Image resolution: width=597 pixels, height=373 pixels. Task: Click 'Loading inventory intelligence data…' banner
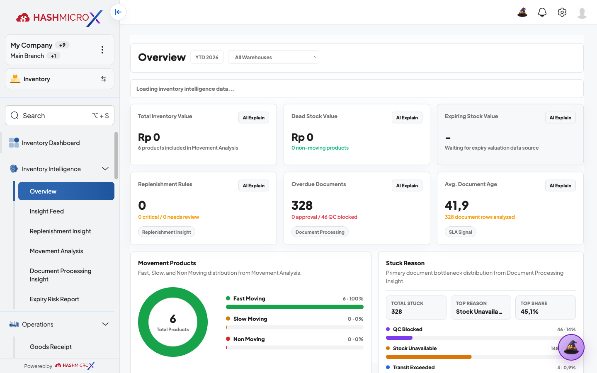[x=357, y=89]
